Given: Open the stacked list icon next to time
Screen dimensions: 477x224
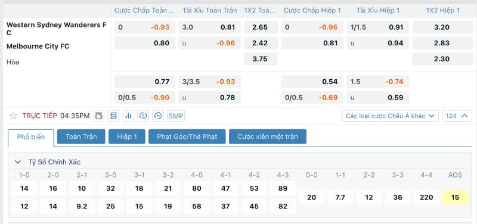Looking at the screenshot, I should (x=113, y=116).
